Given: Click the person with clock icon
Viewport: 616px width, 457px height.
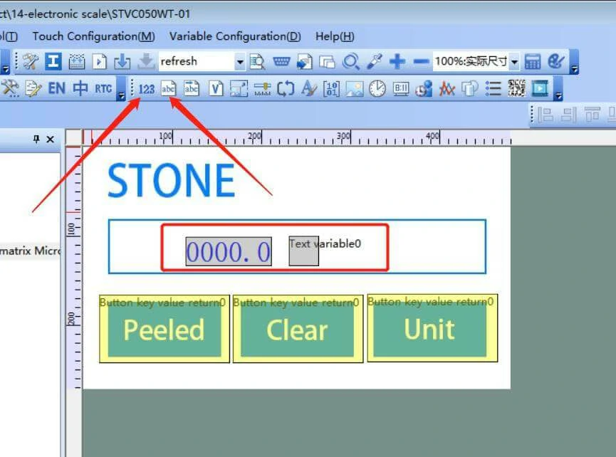Looking at the screenshot, I should 424,89.
